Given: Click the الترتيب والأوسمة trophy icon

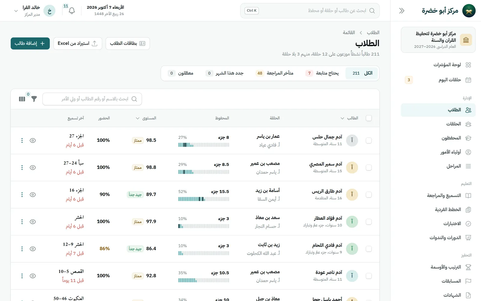Looking at the screenshot, I should [468, 267].
